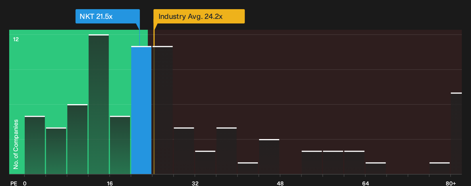Select the bar for PE 52 to 56

pyautogui.click(x=312, y=163)
